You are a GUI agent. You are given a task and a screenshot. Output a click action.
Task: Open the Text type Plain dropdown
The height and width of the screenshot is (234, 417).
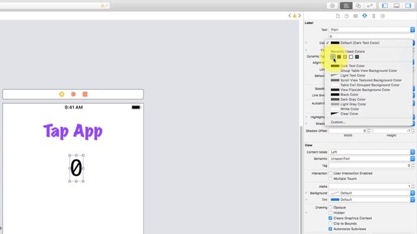(371, 30)
